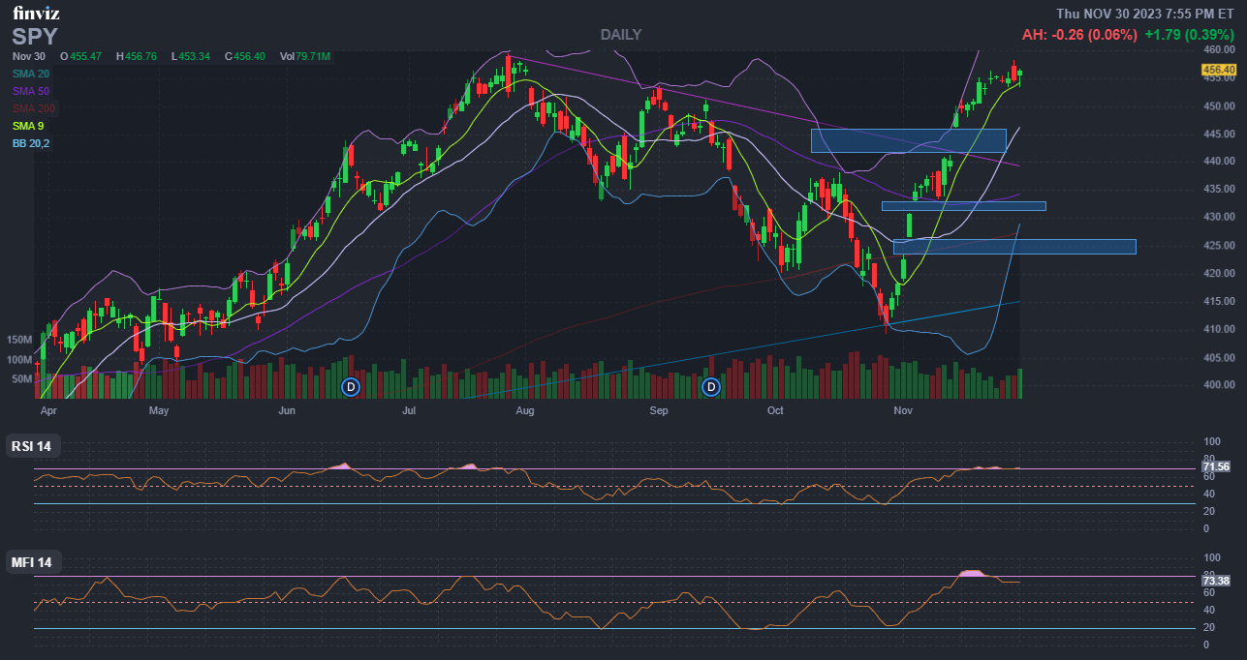Image resolution: width=1247 pixels, height=660 pixels.
Task: Click the finviz logo
Action: 38,13
